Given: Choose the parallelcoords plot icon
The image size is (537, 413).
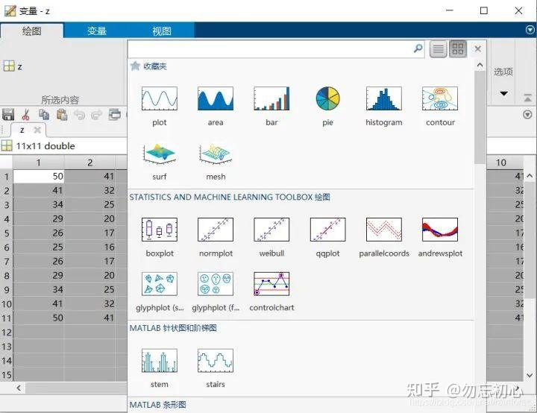Looking at the screenshot, I should tap(384, 230).
